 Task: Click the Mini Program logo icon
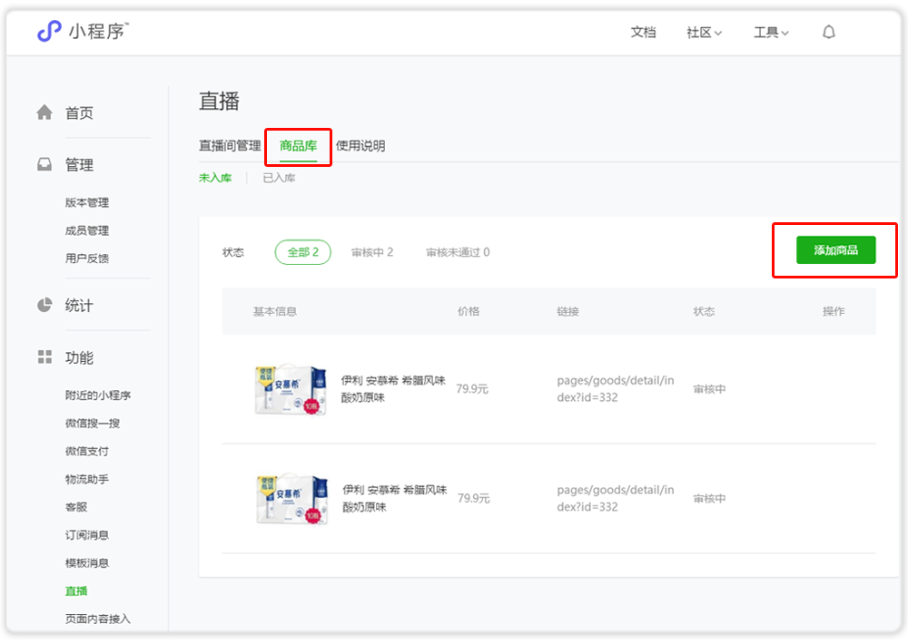(x=49, y=32)
